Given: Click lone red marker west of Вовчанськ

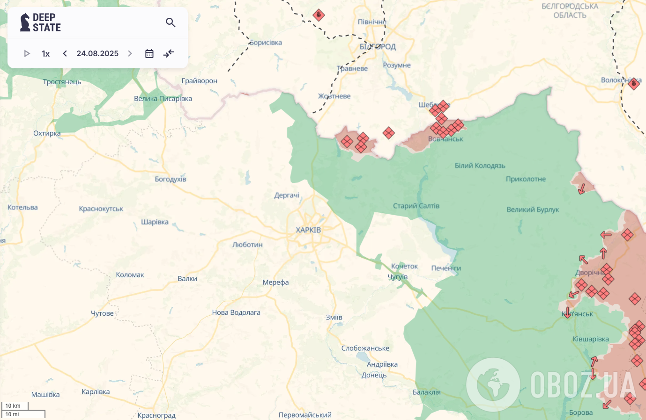Looking at the screenshot, I should 388,133.
